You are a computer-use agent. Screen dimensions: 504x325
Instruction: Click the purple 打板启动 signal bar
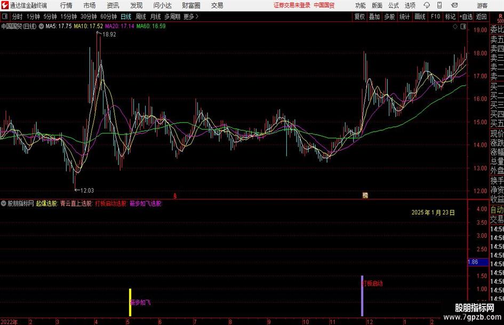362,296
